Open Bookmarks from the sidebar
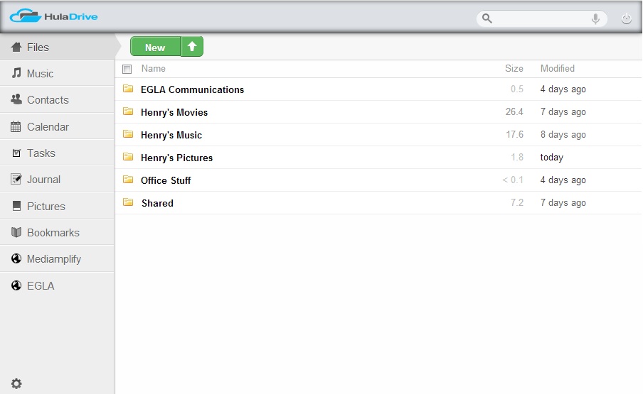 pos(53,233)
